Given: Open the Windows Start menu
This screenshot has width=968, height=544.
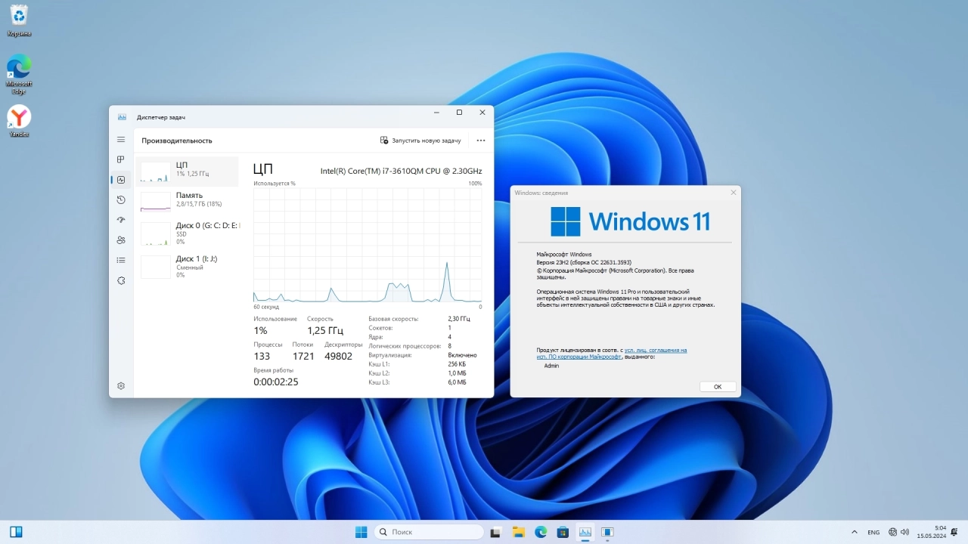Looking at the screenshot, I should [x=361, y=532].
